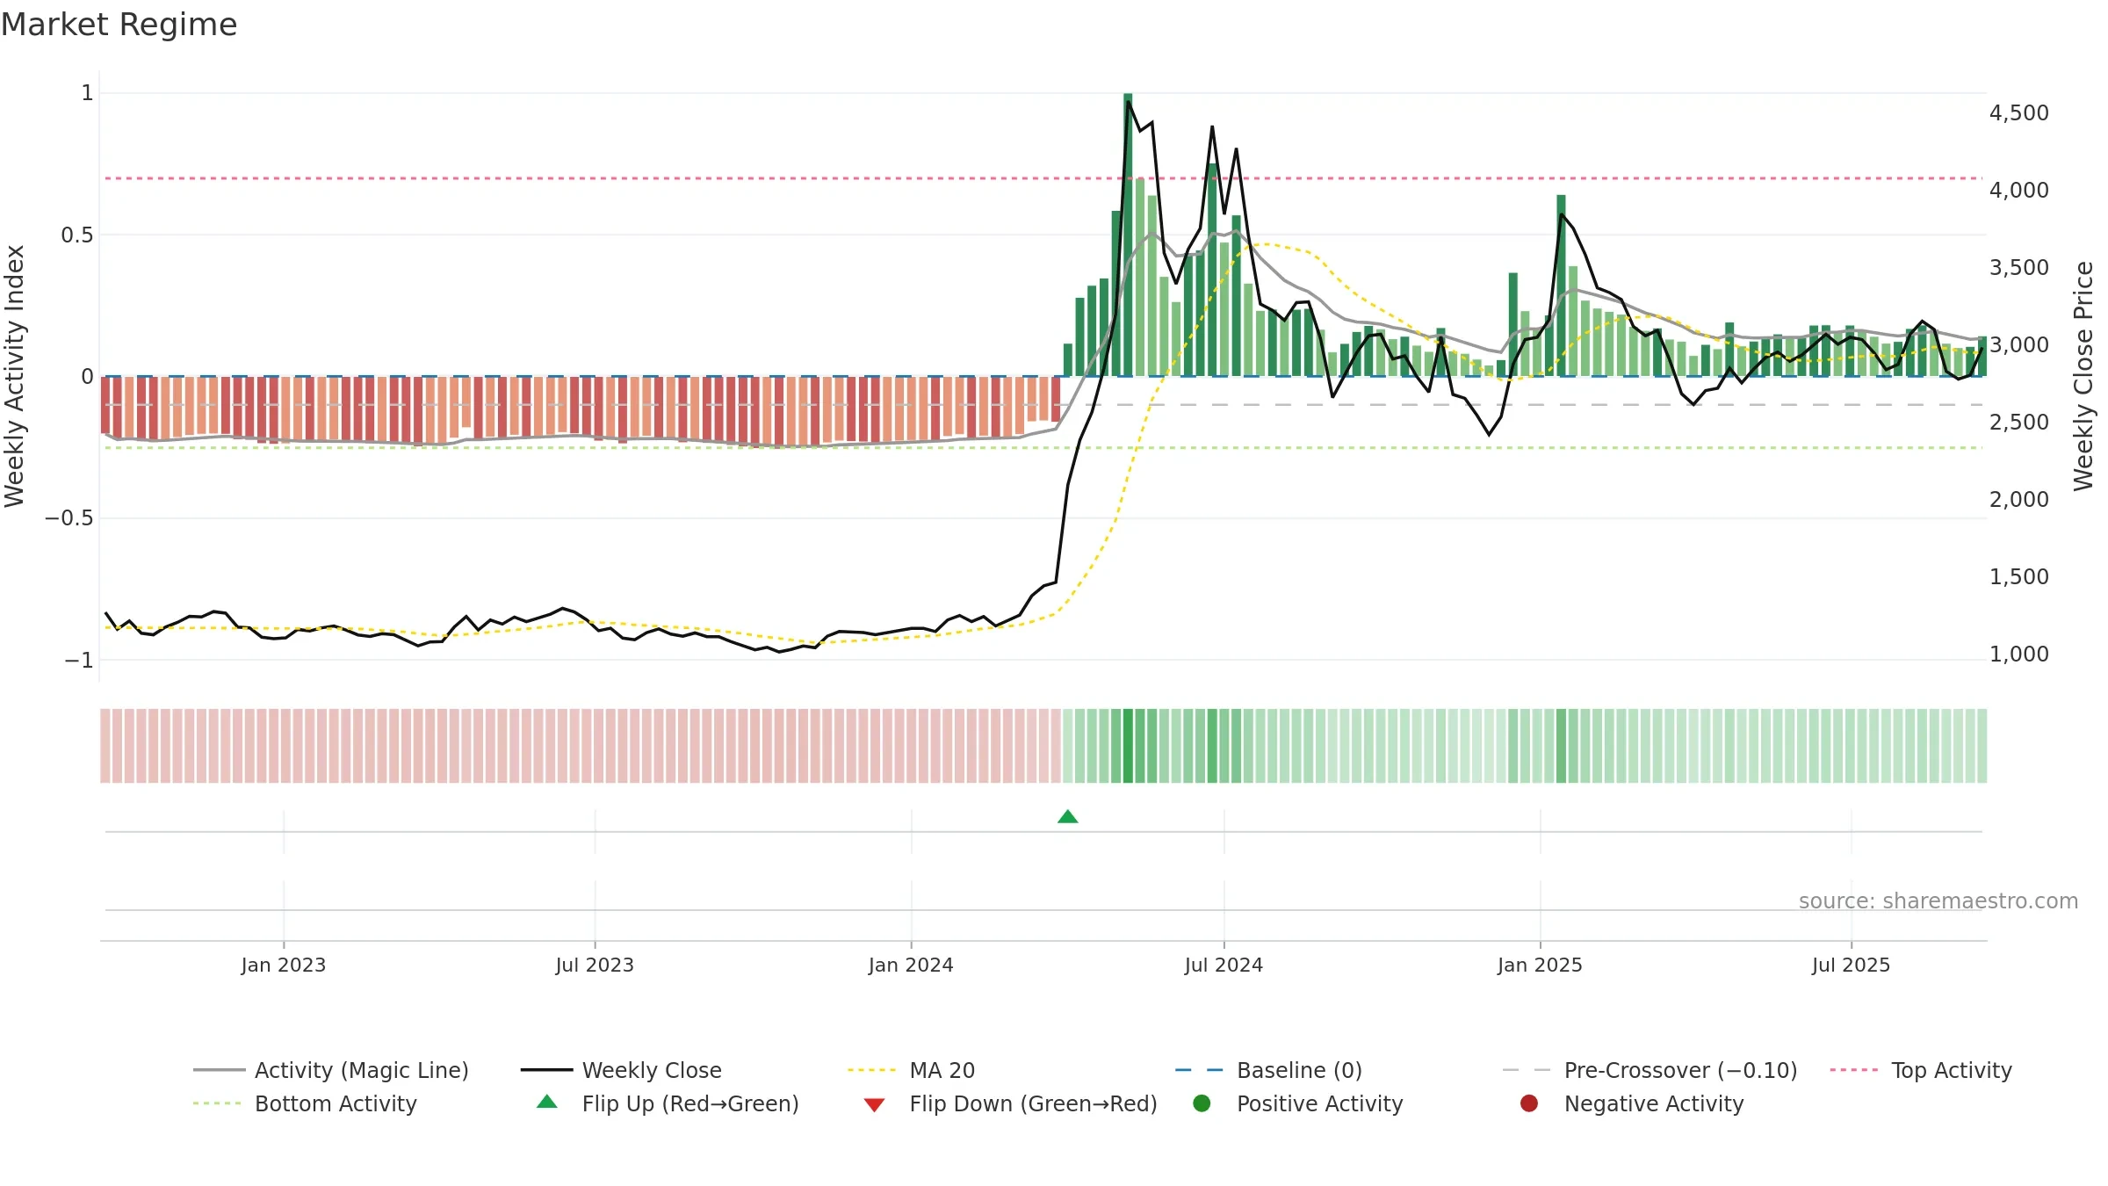
Task: Click the red Flip Down triangle legend icon
Action: 874,1104
